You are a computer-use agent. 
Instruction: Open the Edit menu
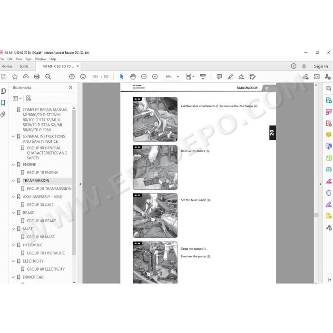pyautogui.click(x=10, y=59)
